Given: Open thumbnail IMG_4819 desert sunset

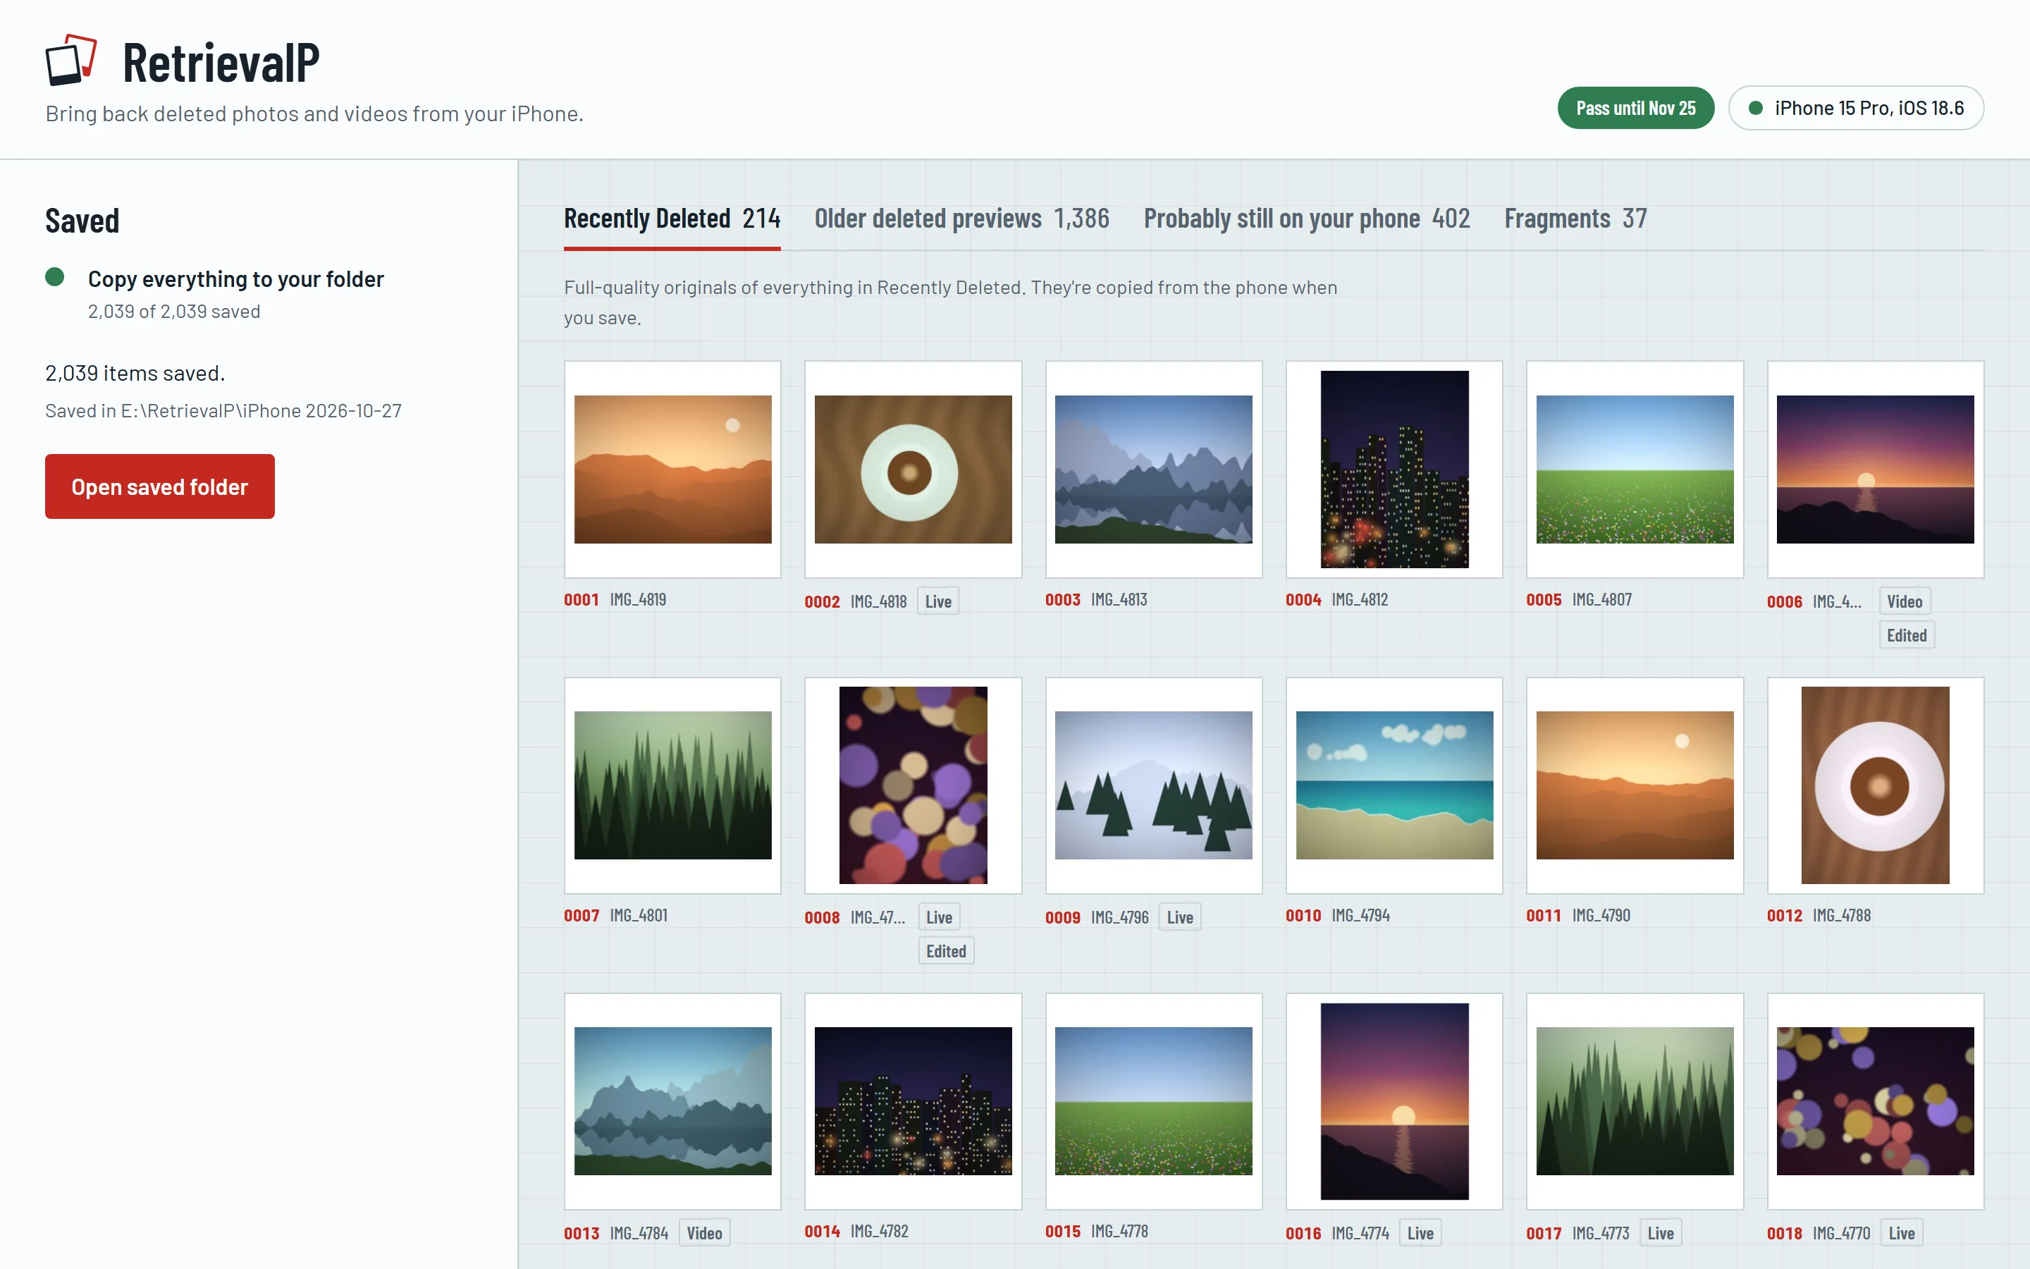Looking at the screenshot, I should 672,469.
